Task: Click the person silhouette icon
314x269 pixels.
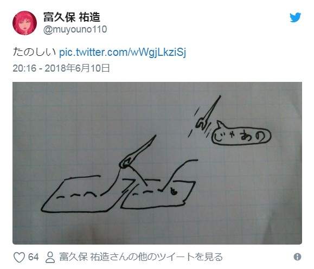Action: (x=50, y=257)
